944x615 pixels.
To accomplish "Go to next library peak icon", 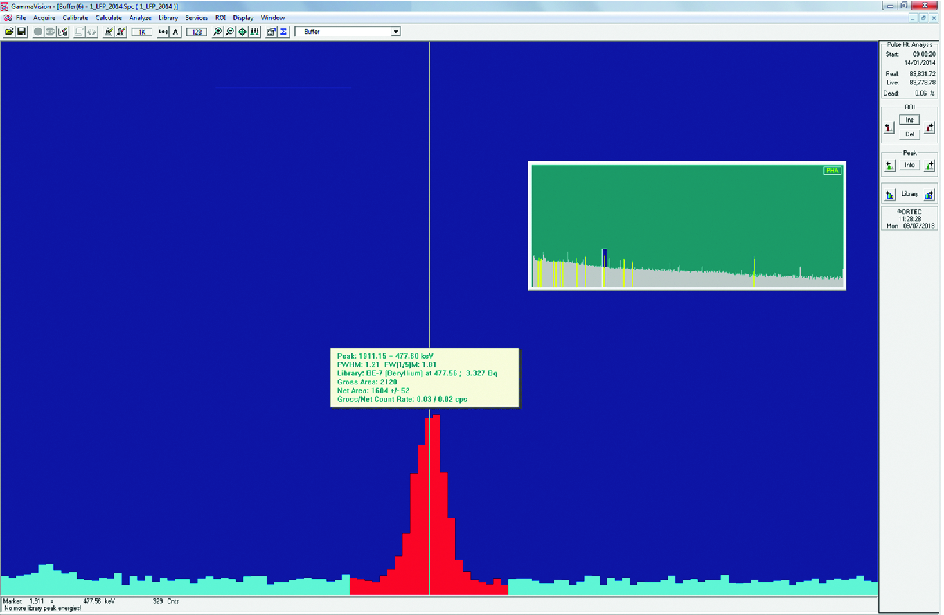I will 929,195.
